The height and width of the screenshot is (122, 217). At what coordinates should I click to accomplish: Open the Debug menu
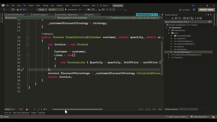tap(45, 5)
